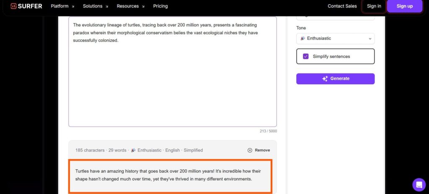The height and width of the screenshot is (194, 429).
Task: Click the '185 characters' result stat
Action: click(x=90, y=150)
